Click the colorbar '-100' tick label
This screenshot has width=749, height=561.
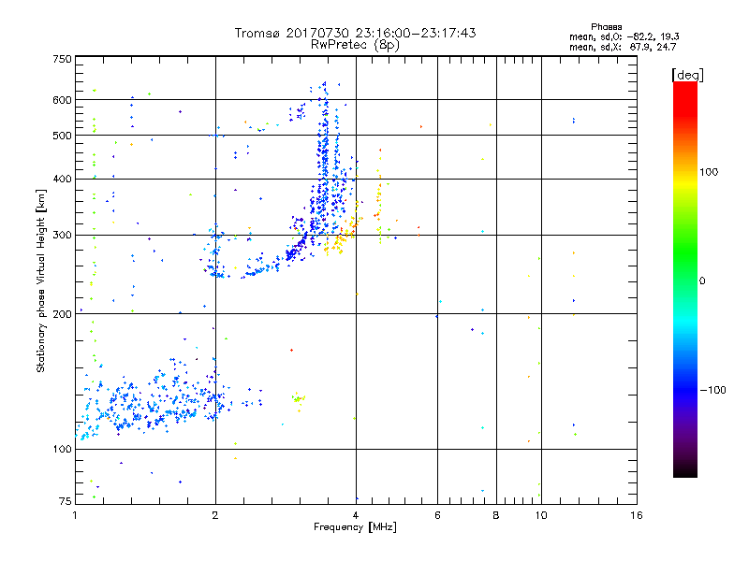coord(712,390)
